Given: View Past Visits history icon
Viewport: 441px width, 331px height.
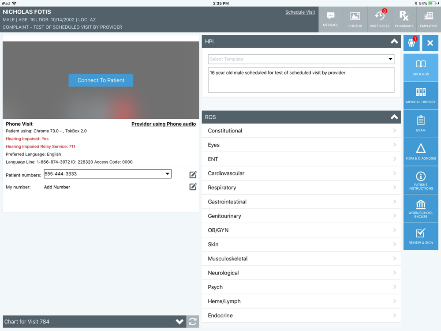Looking at the screenshot, I should tap(379, 19).
